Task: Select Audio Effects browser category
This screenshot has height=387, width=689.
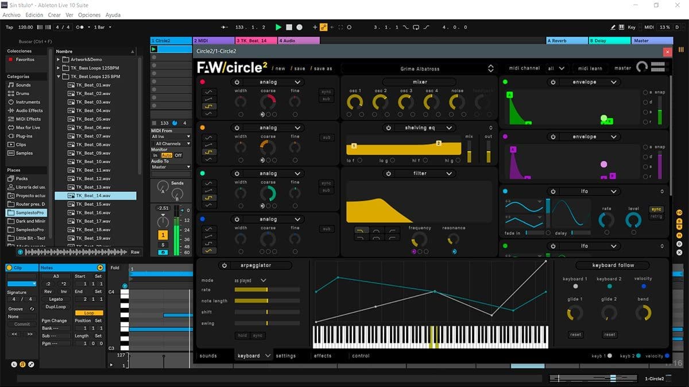Action: [x=25, y=111]
